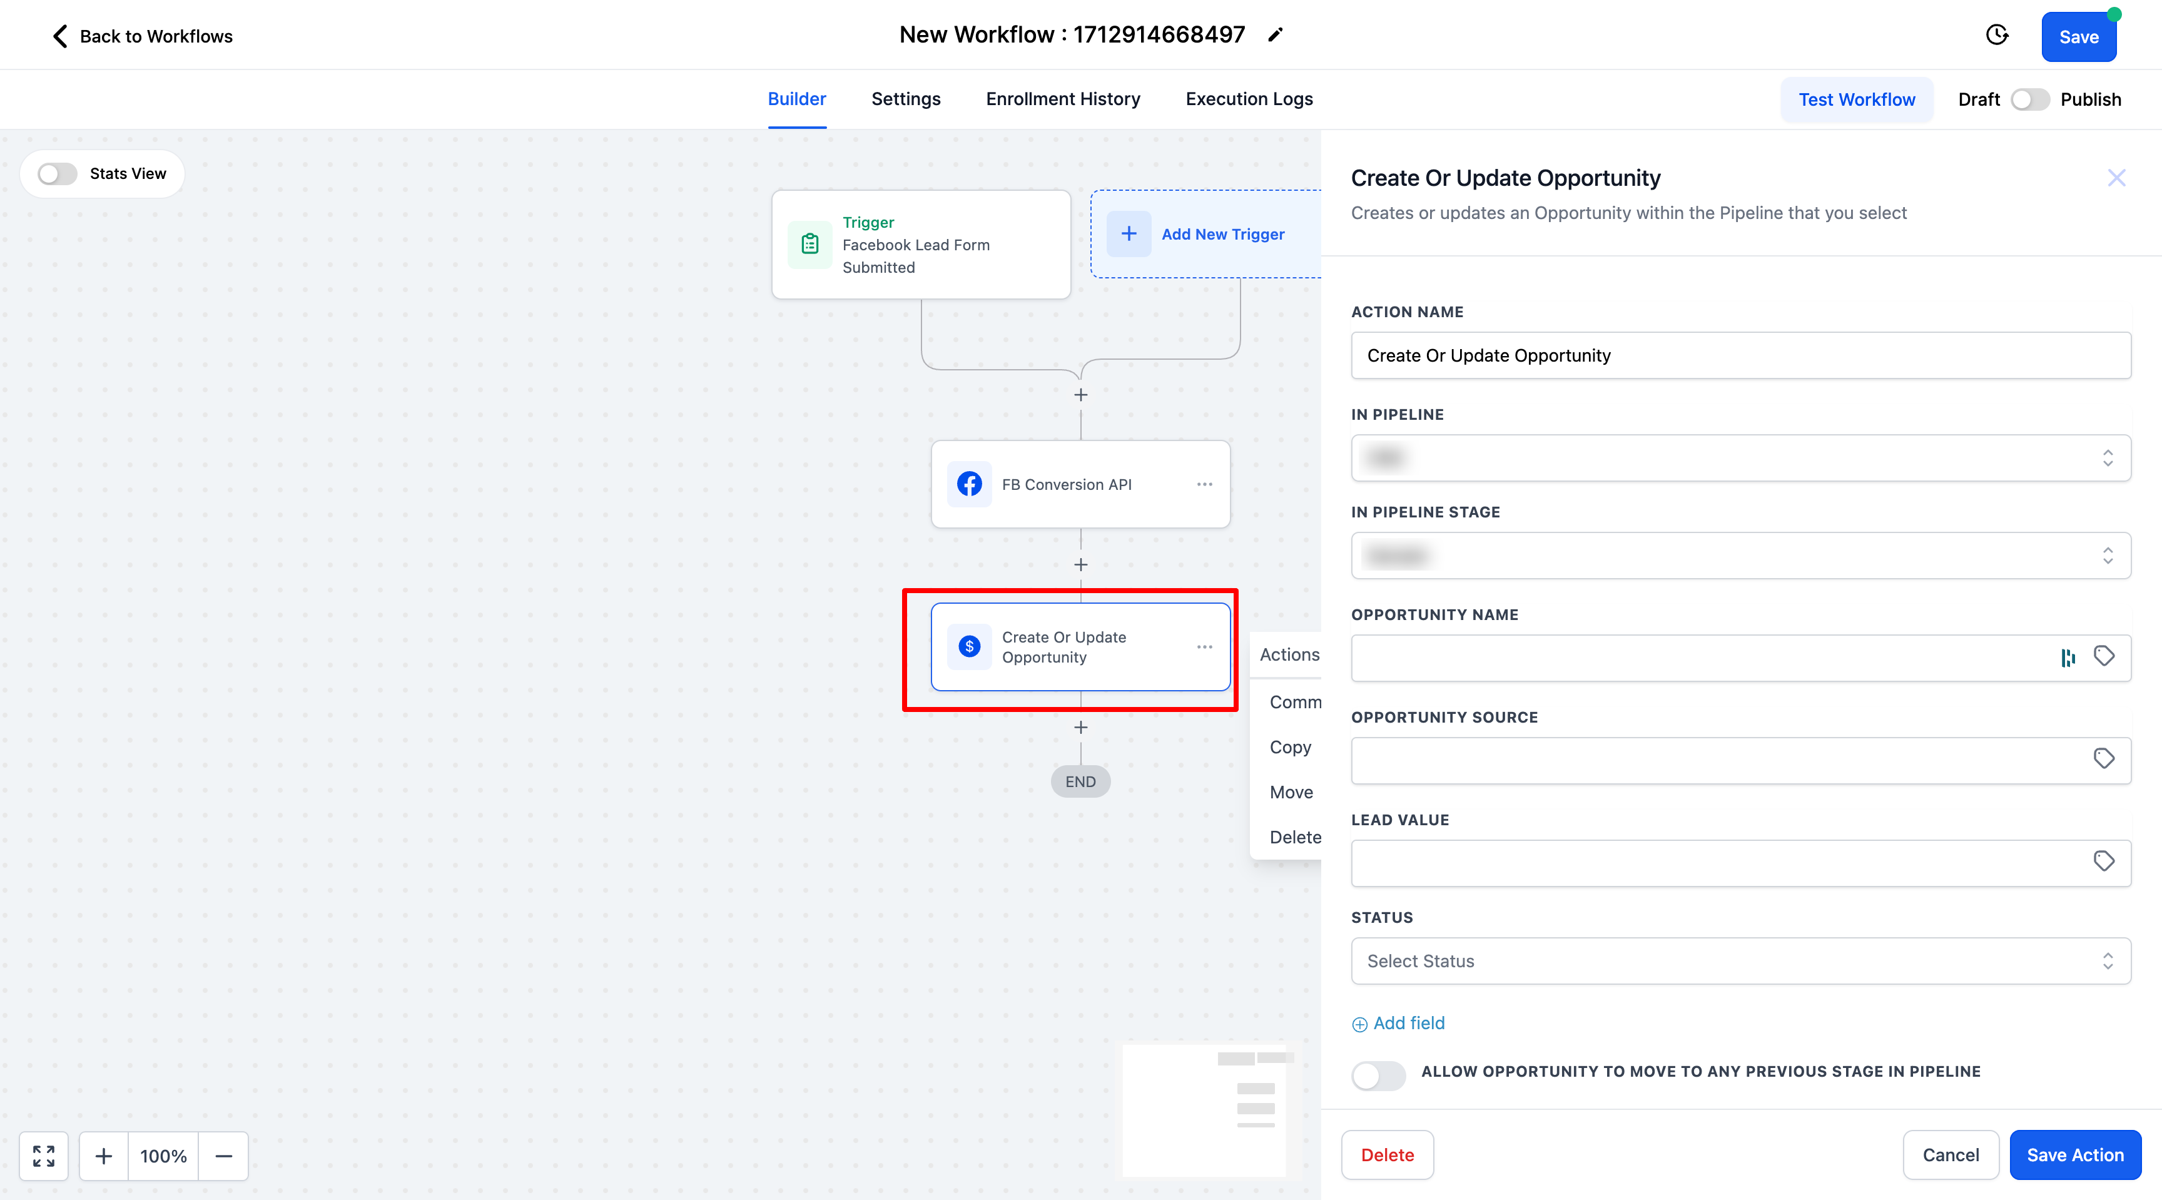Click the tag icon in Lead Value field
2162x1200 pixels.
2103,861
